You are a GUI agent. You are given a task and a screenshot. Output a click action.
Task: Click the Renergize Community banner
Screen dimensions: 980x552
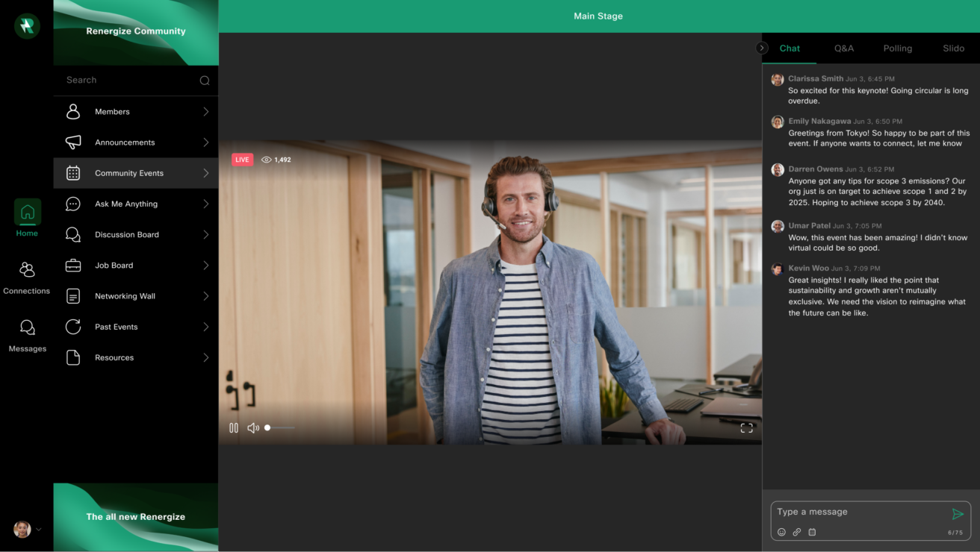(x=136, y=32)
